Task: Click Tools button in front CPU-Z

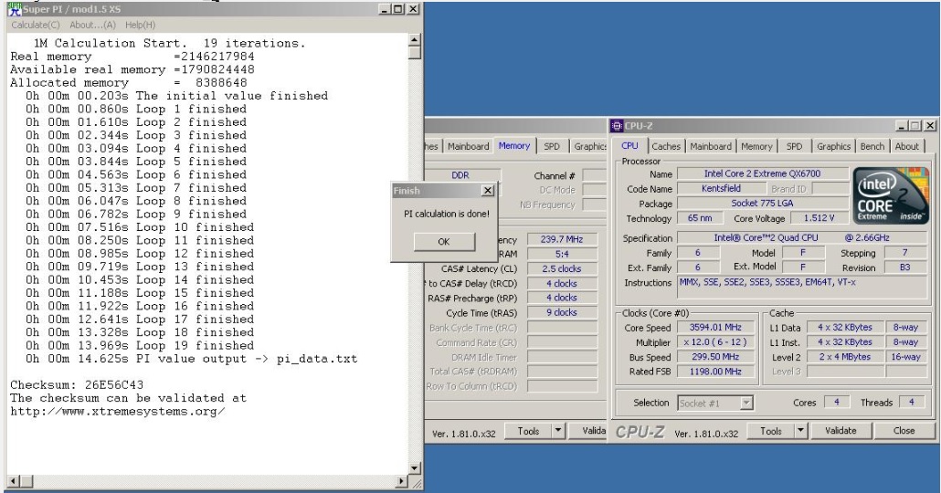Action: (770, 431)
